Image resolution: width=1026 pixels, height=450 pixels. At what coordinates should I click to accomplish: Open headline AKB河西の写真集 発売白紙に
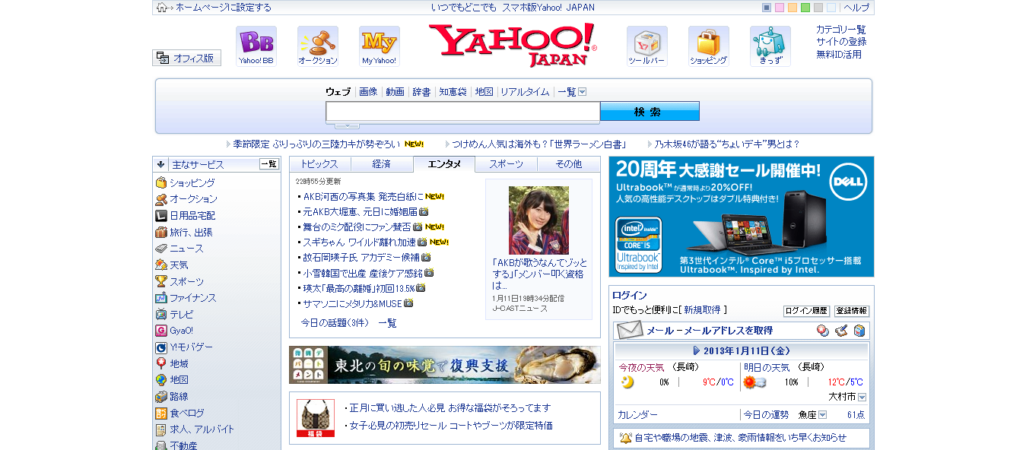click(x=364, y=196)
